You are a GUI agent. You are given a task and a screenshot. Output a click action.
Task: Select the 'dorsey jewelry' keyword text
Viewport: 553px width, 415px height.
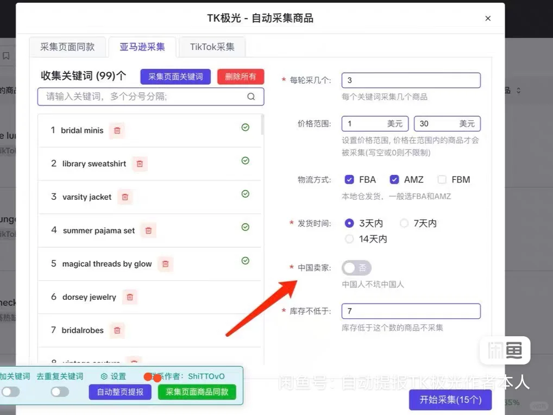(x=89, y=297)
